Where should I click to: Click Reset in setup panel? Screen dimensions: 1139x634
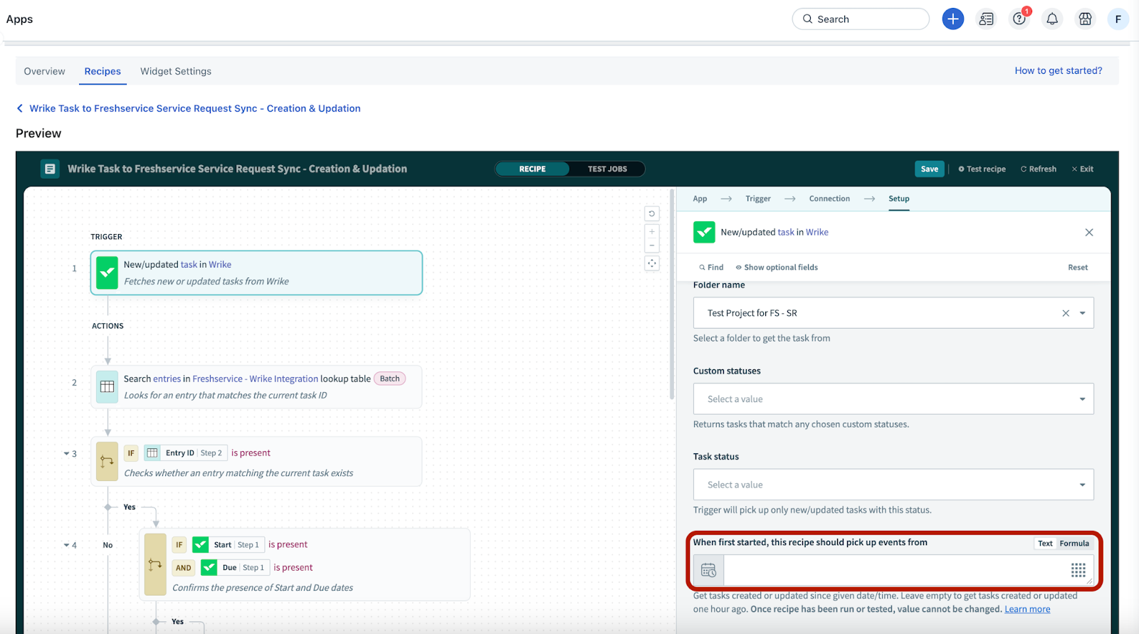(x=1078, y=268)
